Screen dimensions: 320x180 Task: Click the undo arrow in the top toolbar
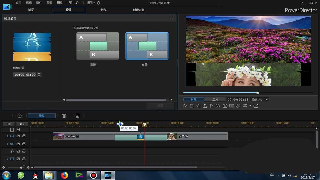point(77,3)
